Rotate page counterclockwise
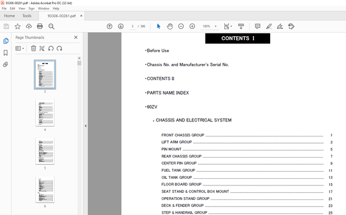Viewport: 346px width, 215px height. coord(51,48)
